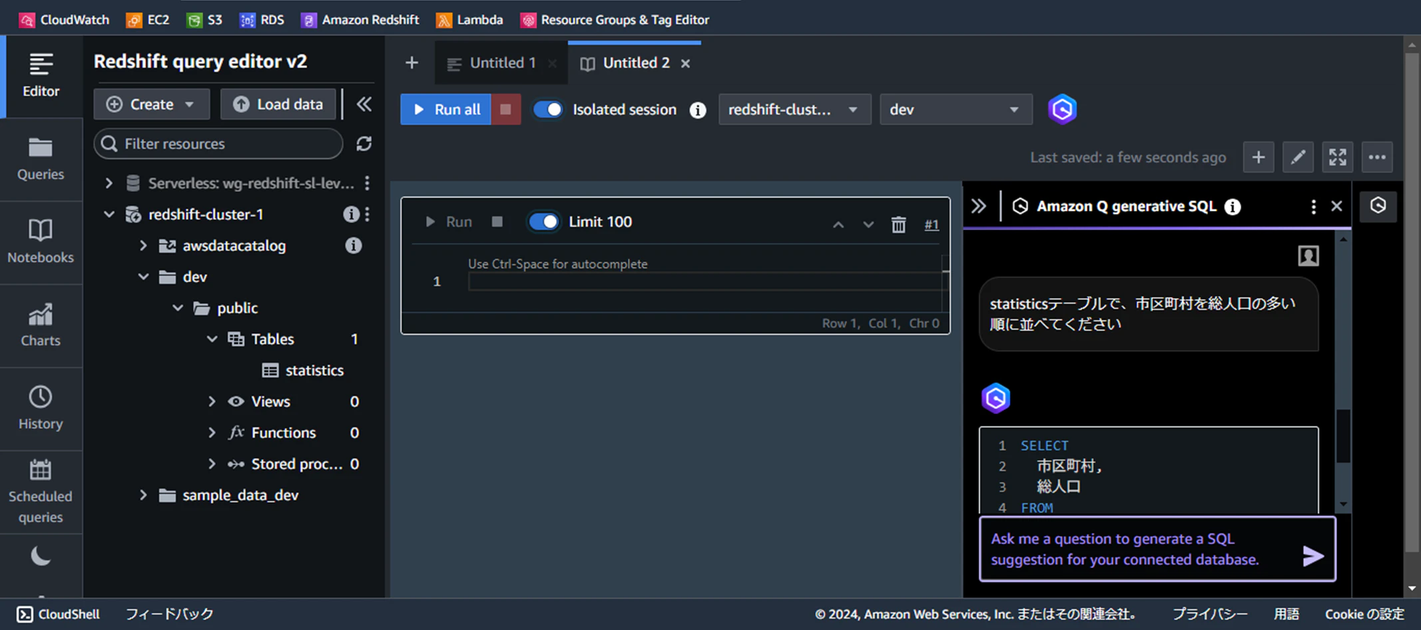Viewport: 1421px width, 630px height.
Task: Open S3 from the favorites bar
Action: [x=204, y=20]
